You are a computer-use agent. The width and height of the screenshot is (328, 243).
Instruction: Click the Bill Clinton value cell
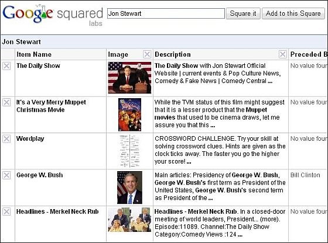[305, 175]
